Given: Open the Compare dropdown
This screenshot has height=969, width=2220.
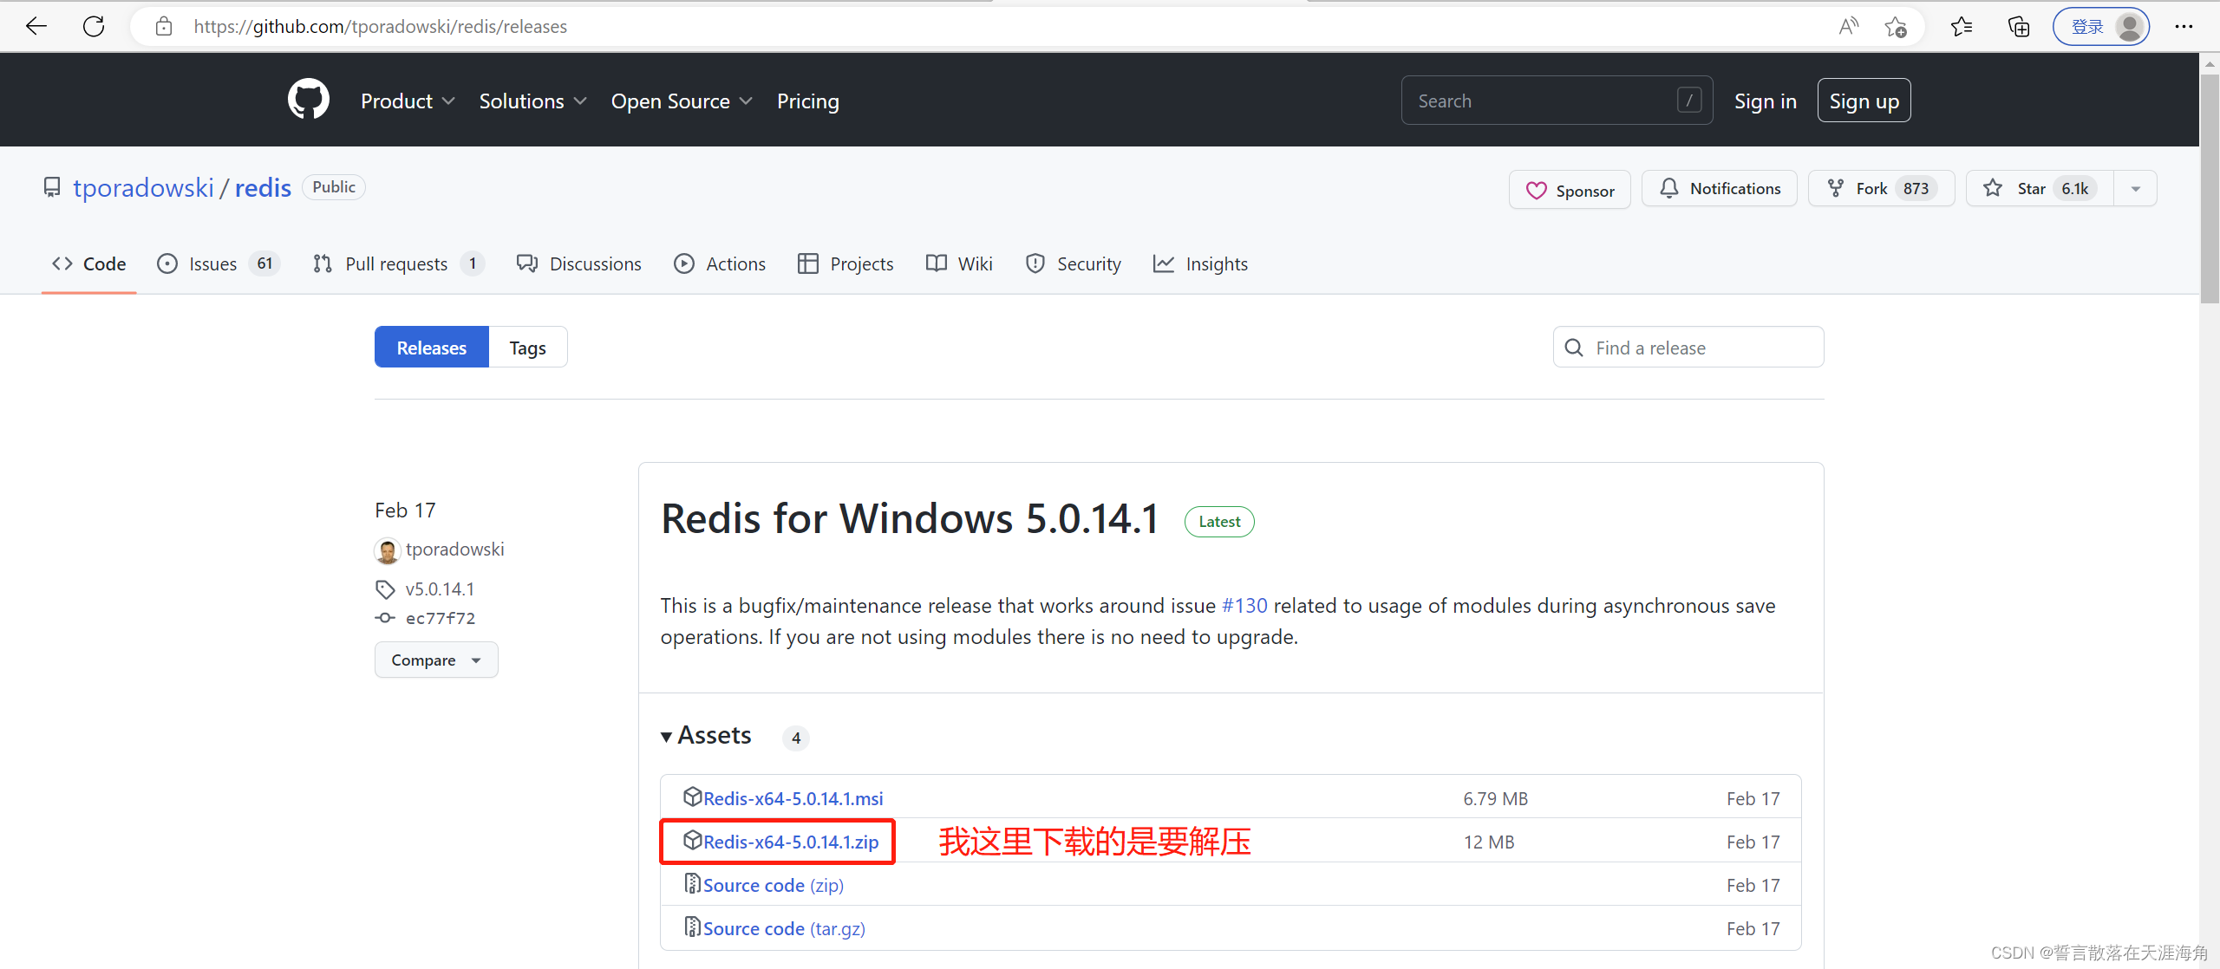Looking at the screenshot, I should pyautogui.click(x=436, y=660).
